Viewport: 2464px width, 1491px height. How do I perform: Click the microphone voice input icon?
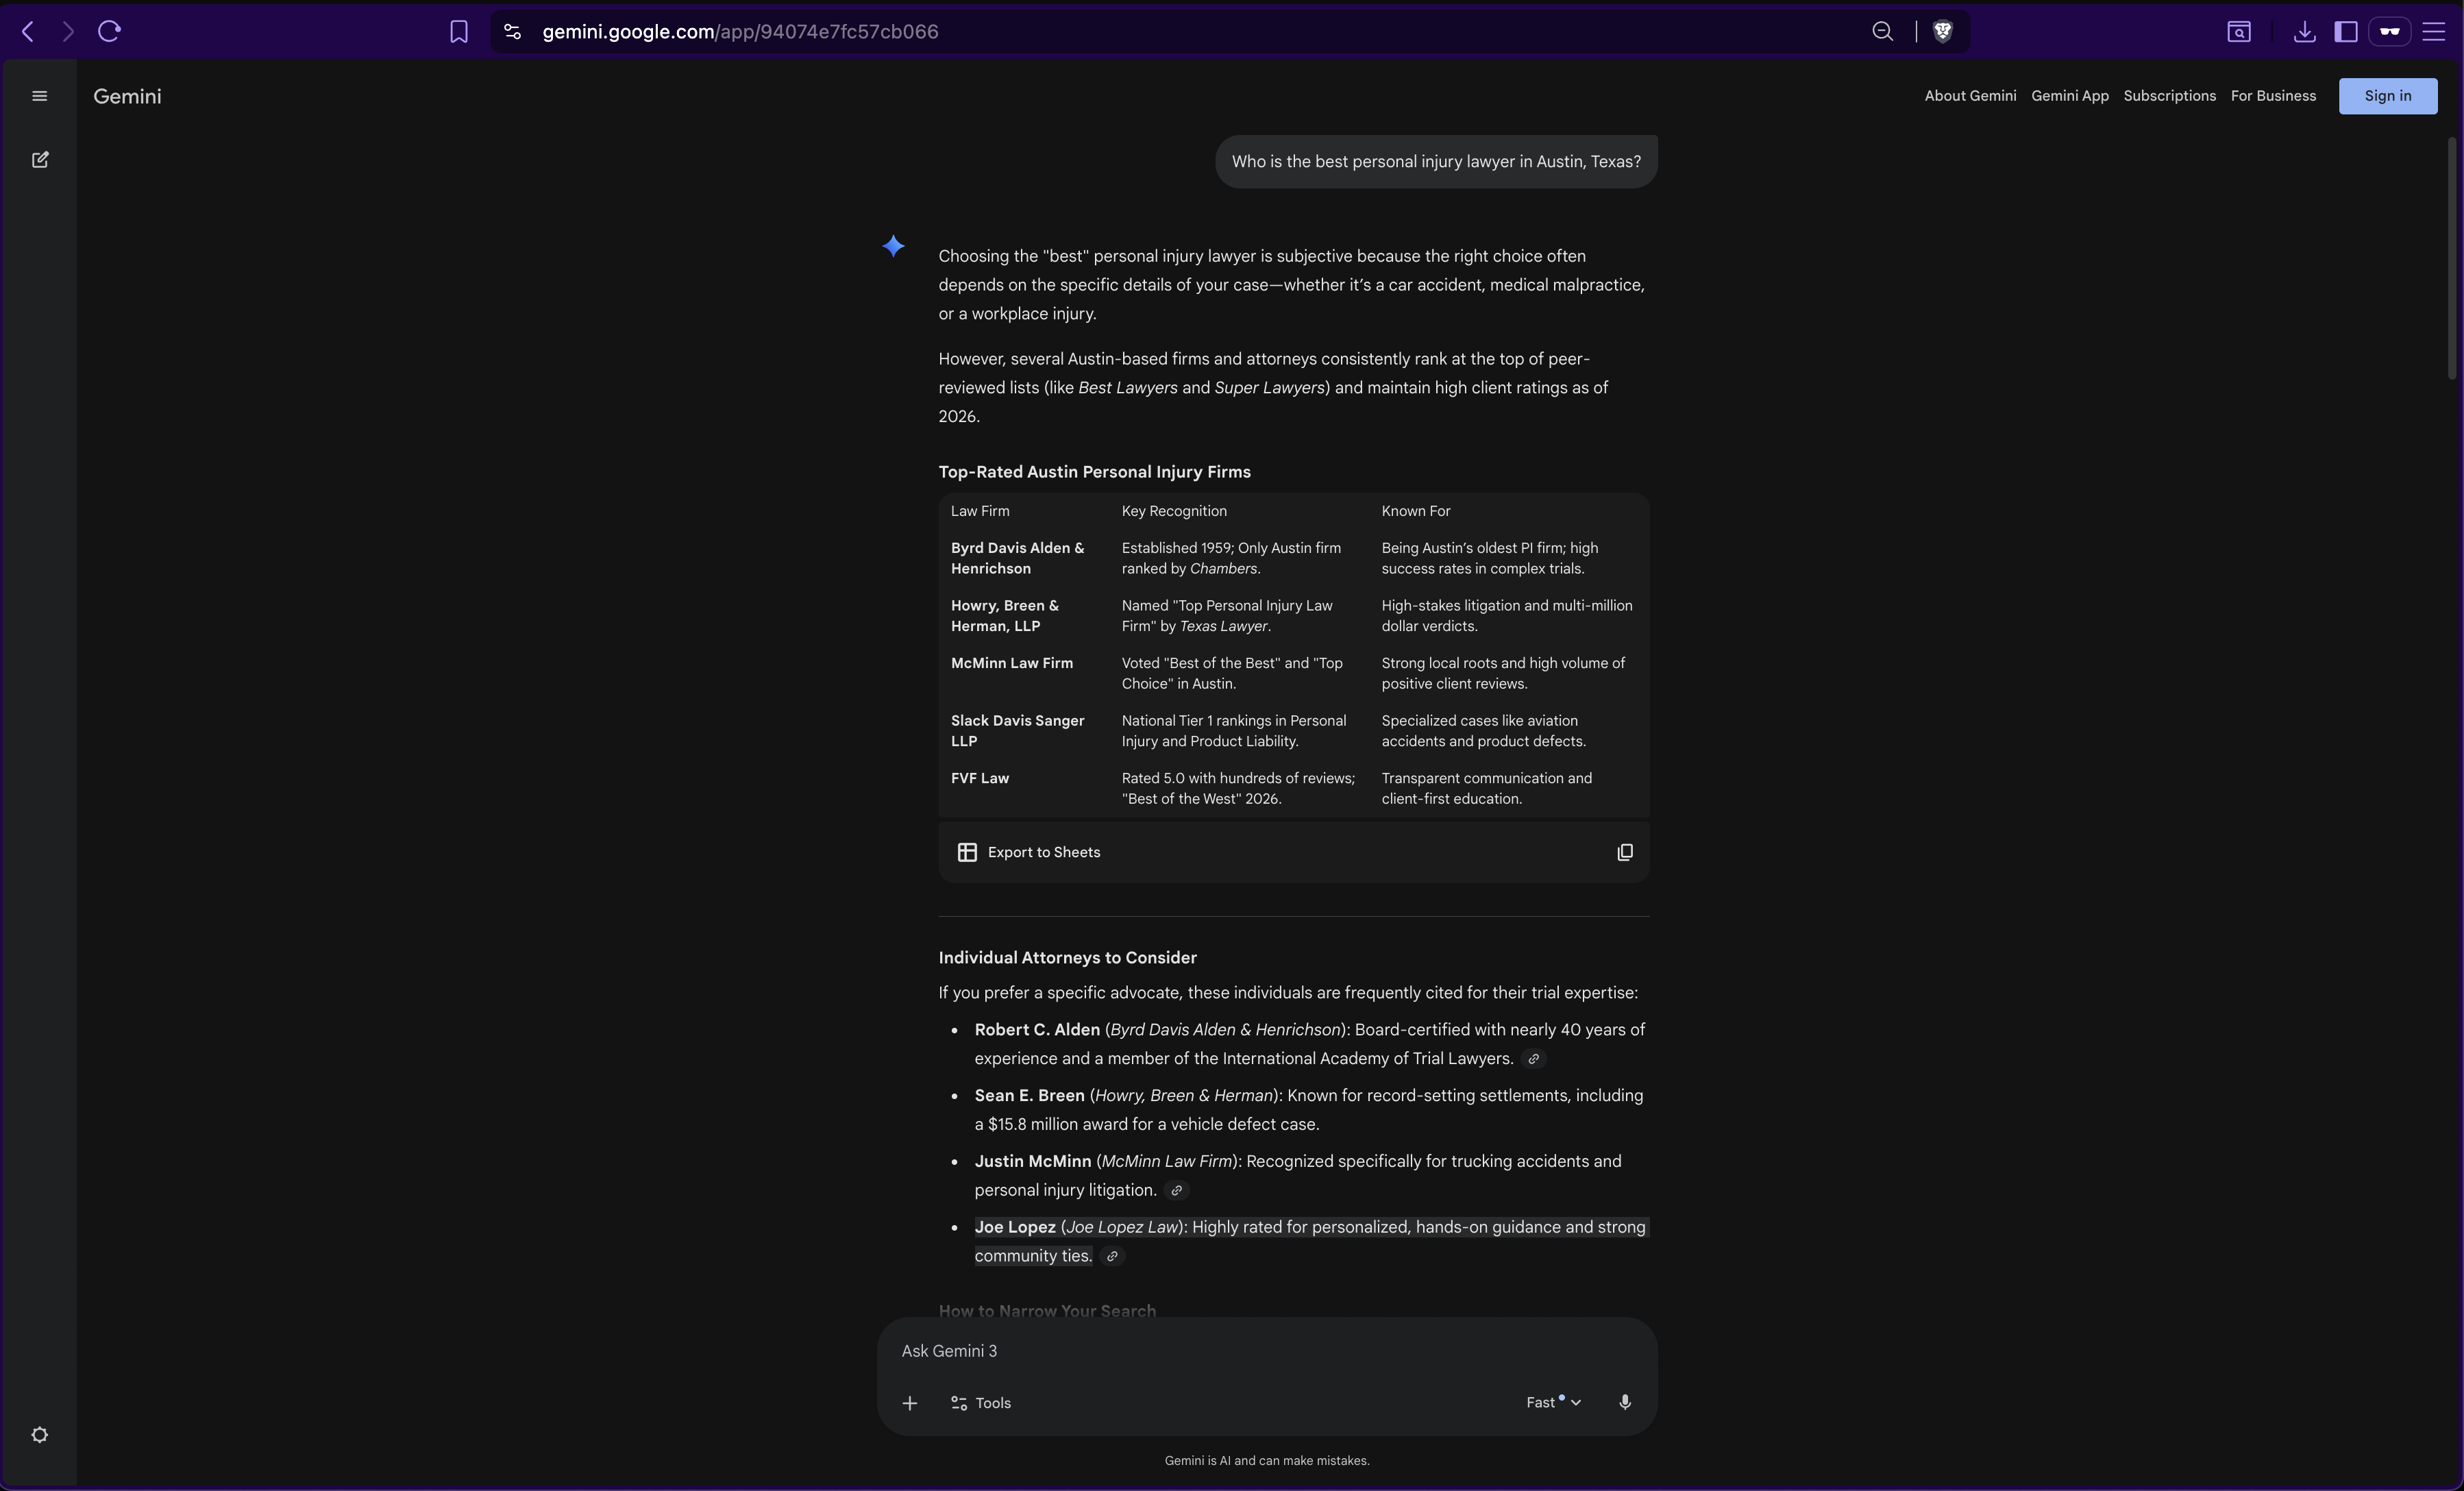coord(1625,1402)
